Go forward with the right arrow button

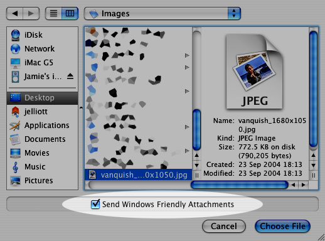31,14
